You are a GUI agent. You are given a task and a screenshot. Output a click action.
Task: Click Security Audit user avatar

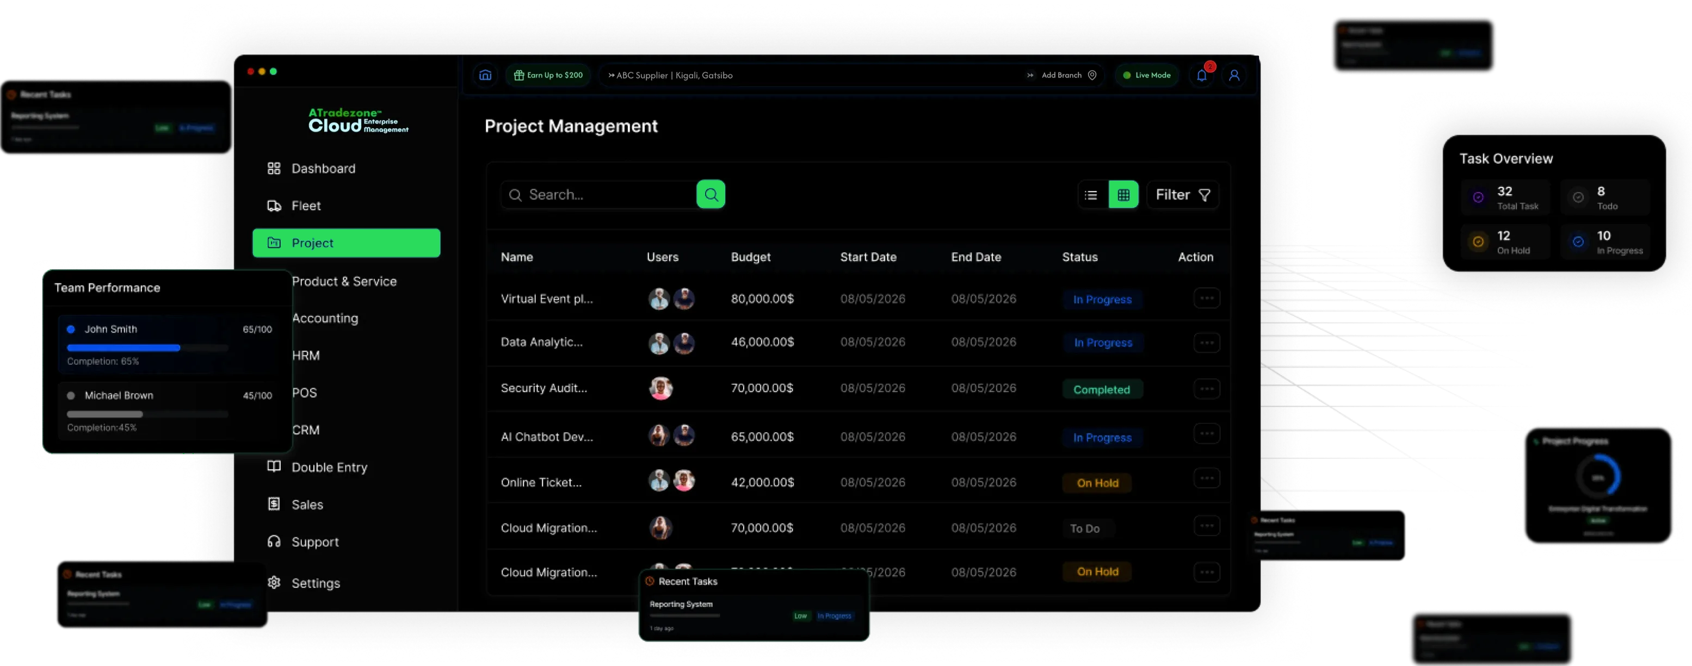coord(661,388)
